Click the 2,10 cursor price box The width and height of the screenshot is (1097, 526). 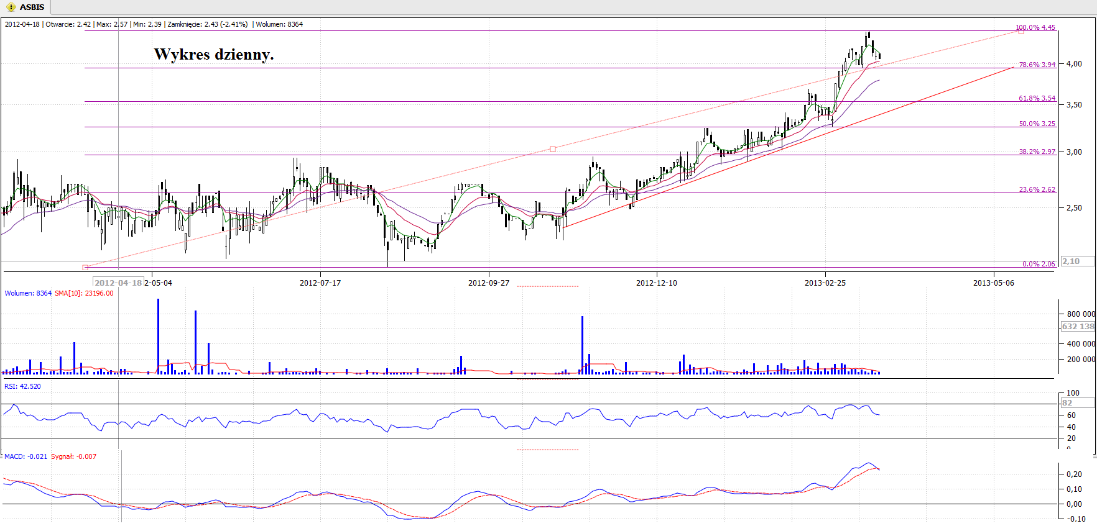pyautogui.click(x=1078, y=261)
